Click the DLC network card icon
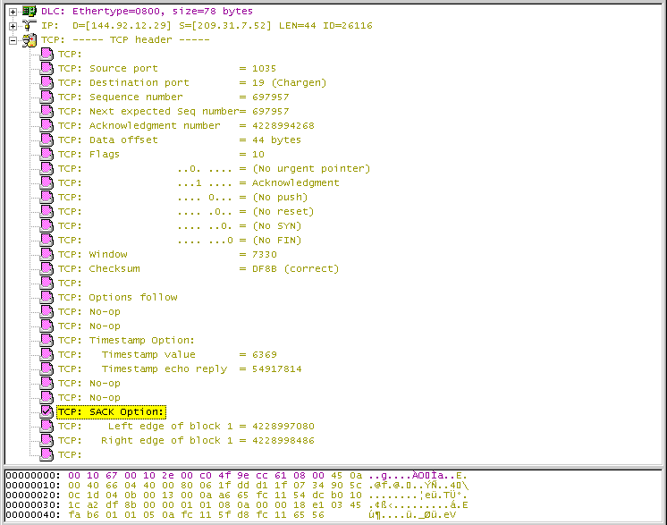This screenshot has width=667, height=525. pyautogui.click(x=29, y=11)
